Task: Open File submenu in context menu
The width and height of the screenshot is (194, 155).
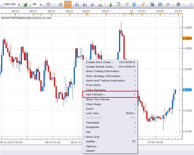Action: [x=110, y=132]
